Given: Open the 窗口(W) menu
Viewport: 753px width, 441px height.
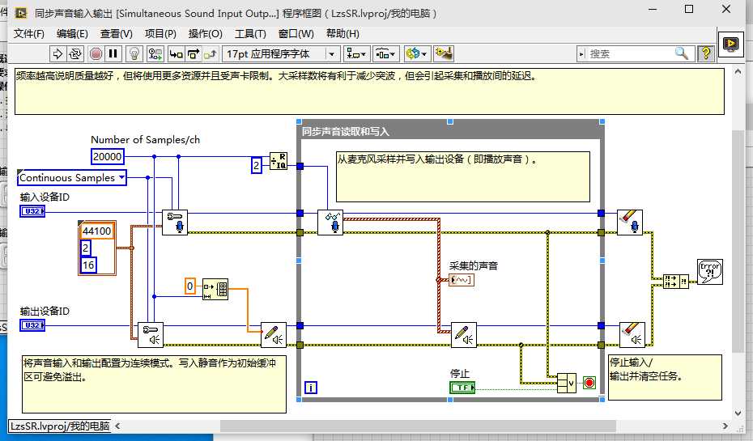Looking at the screenshot, I should 296,34.
